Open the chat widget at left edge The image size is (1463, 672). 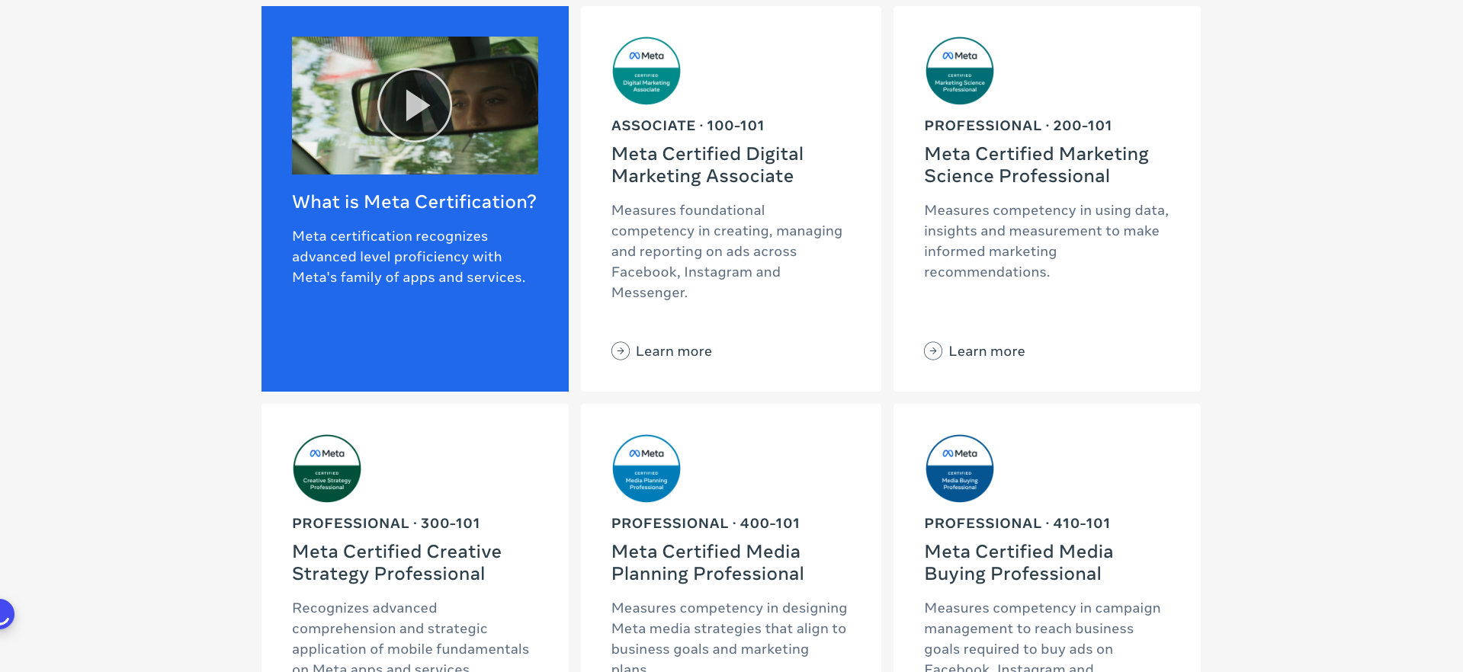click(x=4, y=614)
